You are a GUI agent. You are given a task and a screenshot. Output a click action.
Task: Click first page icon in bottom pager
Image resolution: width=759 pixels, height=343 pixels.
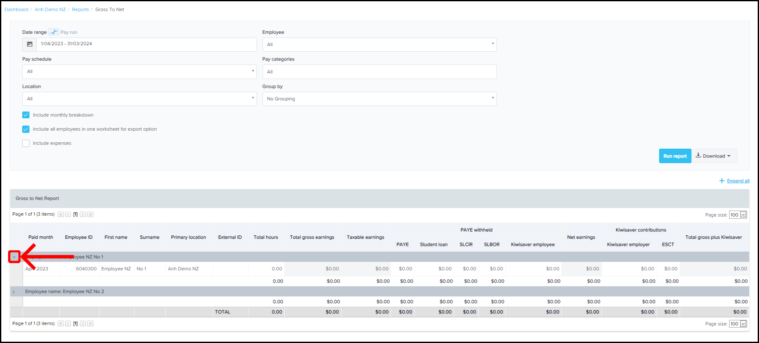pyautogui.click(x=61, y=324)
